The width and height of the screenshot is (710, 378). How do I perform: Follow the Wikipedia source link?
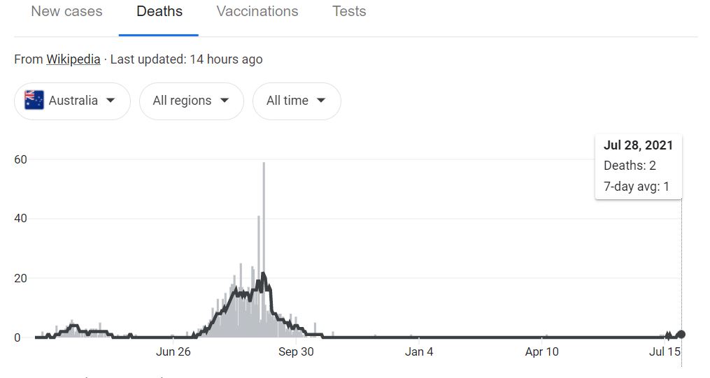click(73, 59)
